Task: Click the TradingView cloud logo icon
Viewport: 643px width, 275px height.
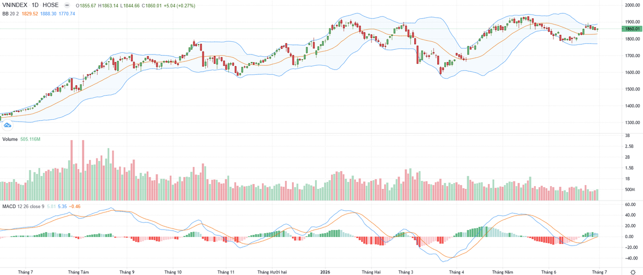Action: (x=7, y=126)
